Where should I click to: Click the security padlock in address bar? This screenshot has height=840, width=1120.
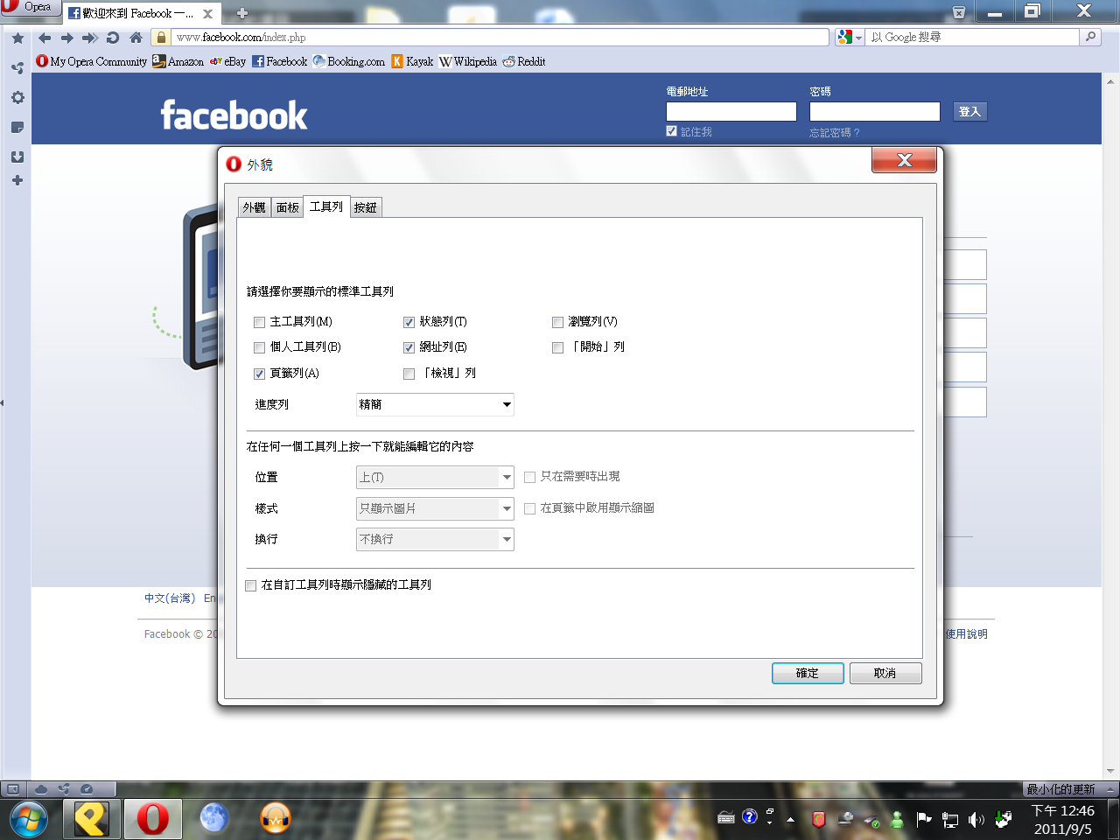161,38
